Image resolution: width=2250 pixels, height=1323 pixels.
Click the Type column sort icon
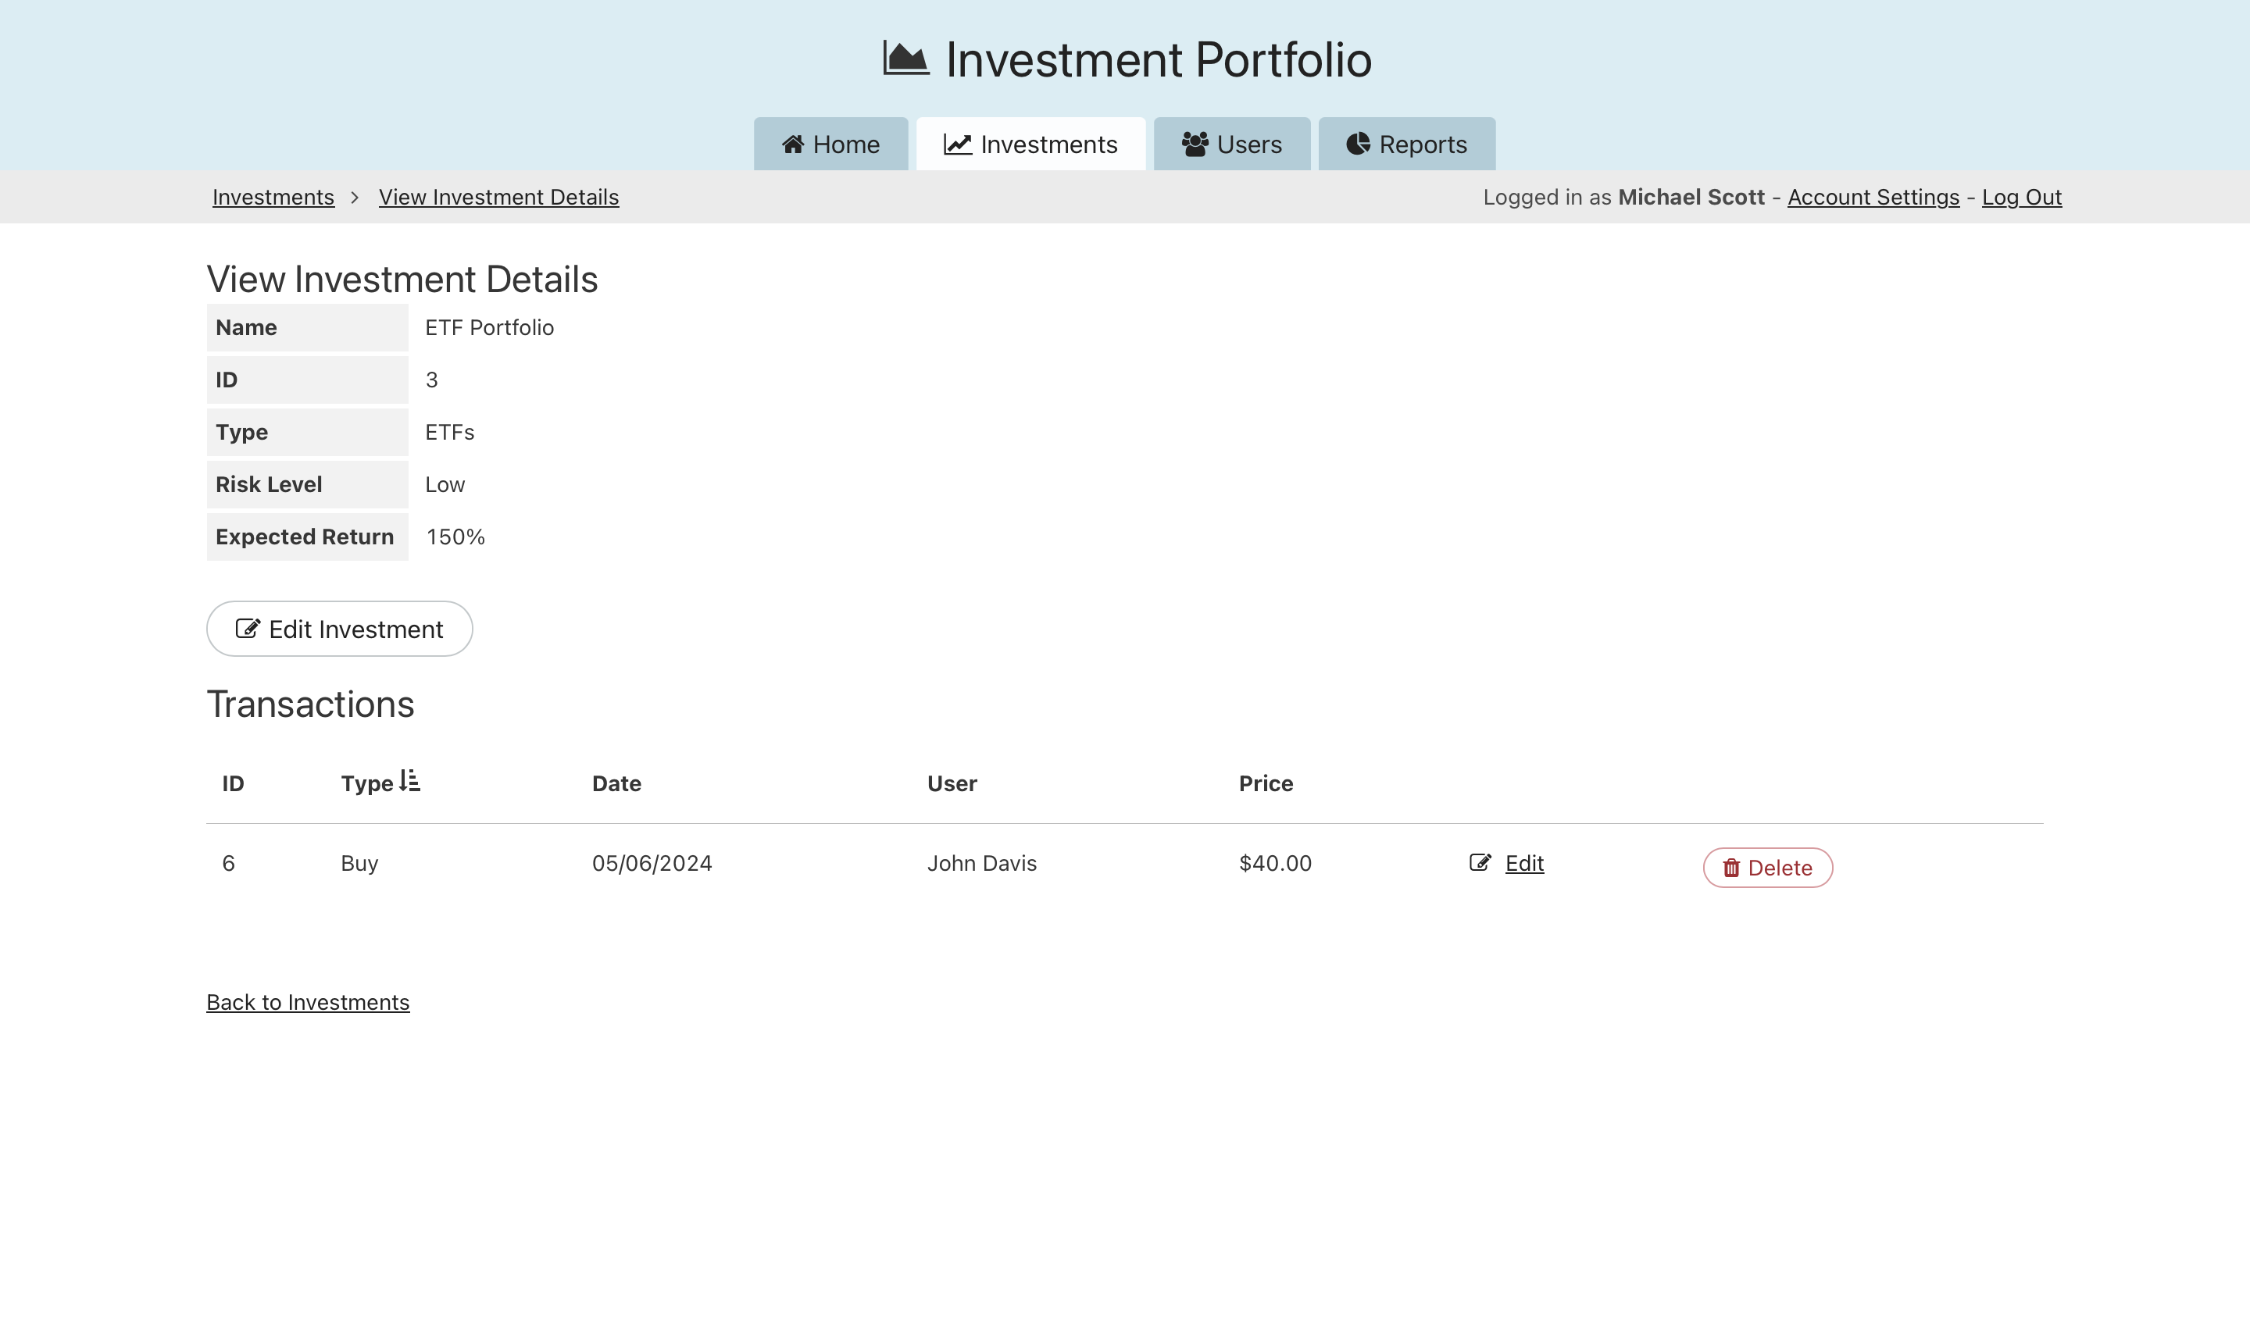[410, 781]
